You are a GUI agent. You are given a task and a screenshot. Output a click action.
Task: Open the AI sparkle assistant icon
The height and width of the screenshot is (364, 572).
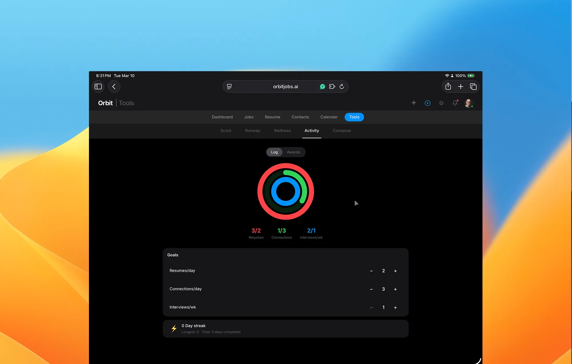tap(414, 103)
